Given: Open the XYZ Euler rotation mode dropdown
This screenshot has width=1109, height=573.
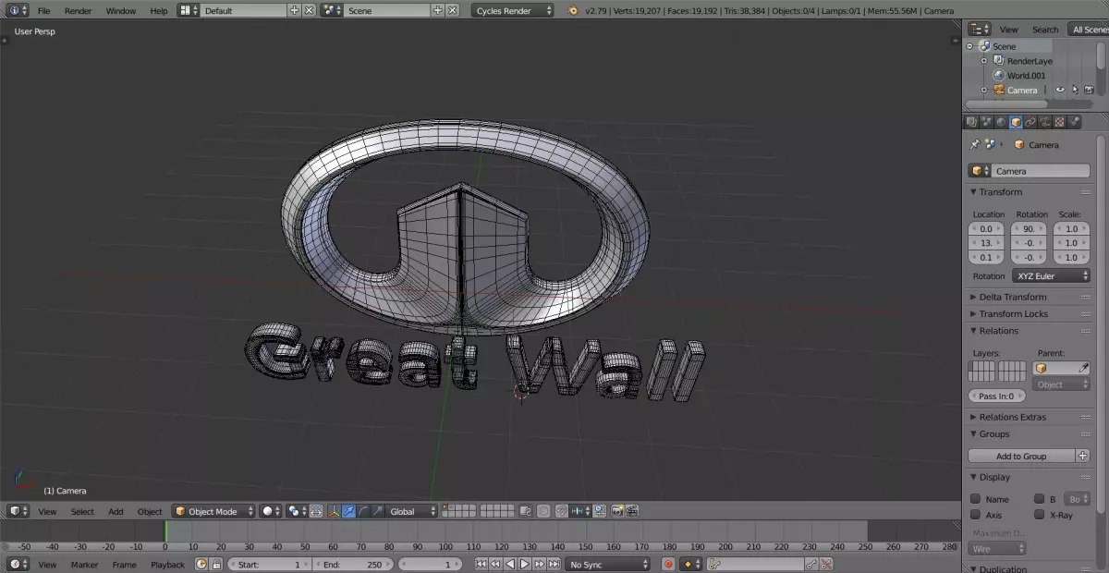Looking at the screenshot, I should 1052,275.
